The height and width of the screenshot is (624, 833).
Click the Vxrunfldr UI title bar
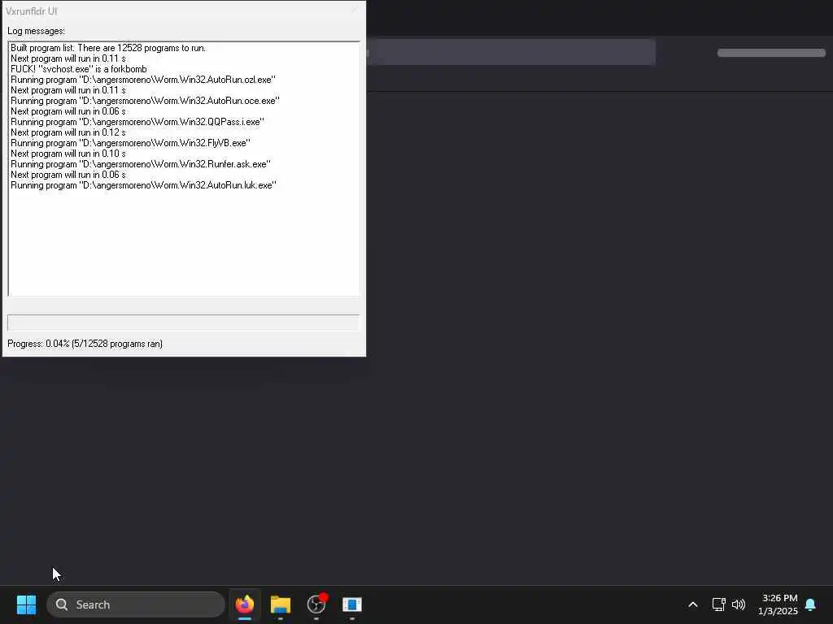[184, 11]
